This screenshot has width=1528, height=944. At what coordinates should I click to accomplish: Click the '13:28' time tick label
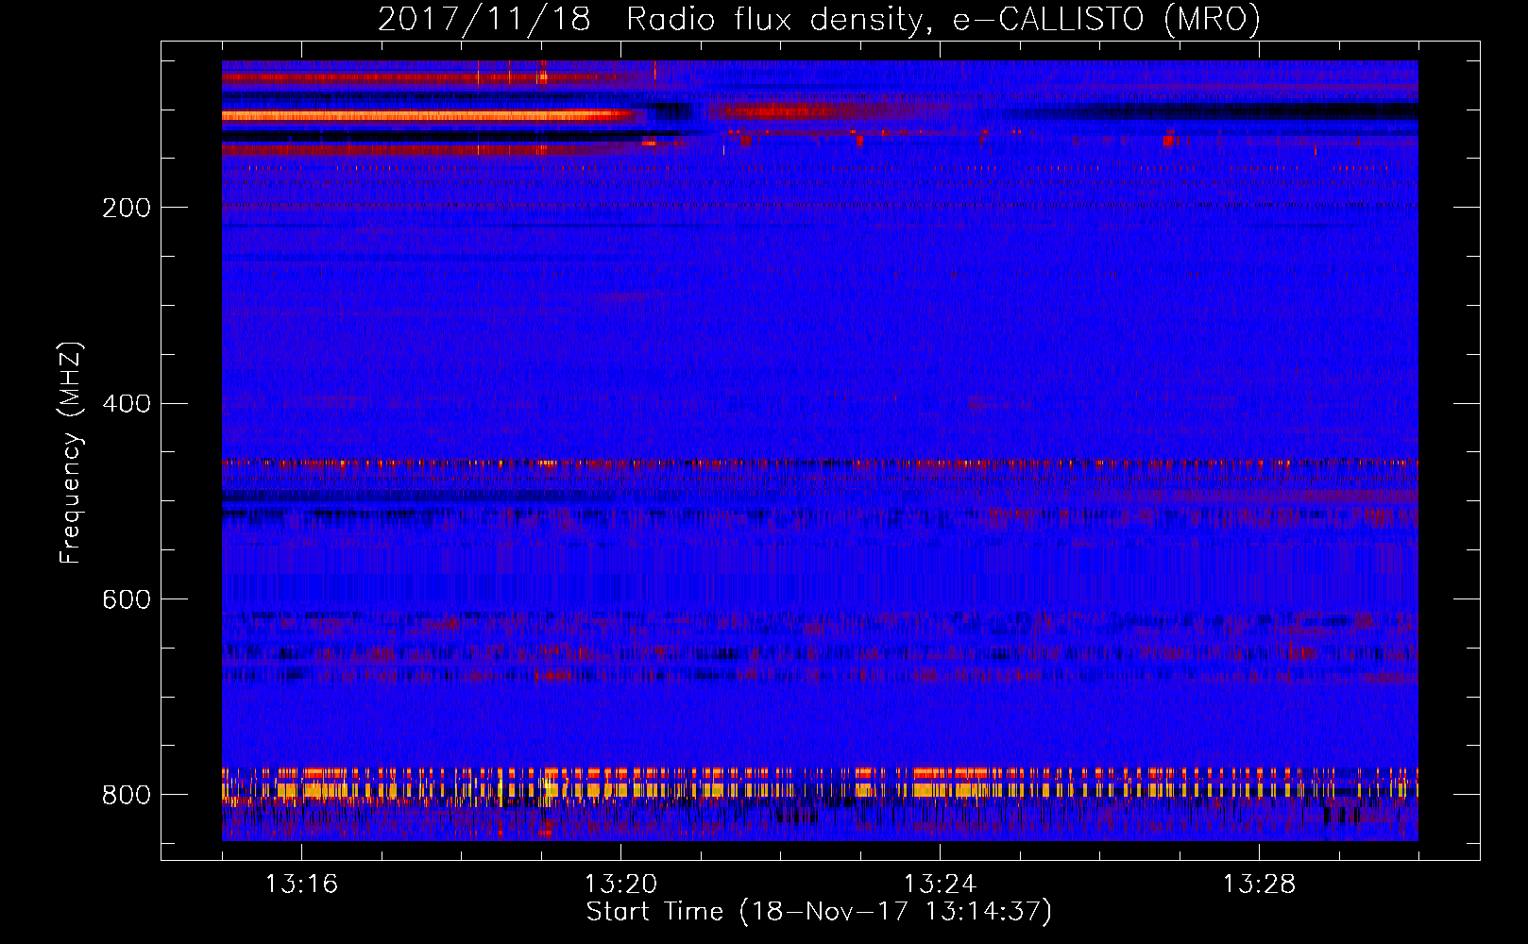click(x=1259, y=885)
